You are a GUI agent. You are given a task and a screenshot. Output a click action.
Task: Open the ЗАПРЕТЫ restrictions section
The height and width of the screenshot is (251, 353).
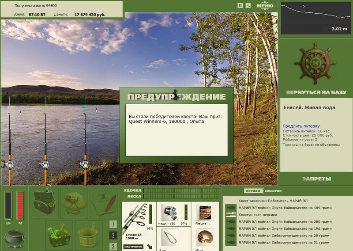point(316,179)
